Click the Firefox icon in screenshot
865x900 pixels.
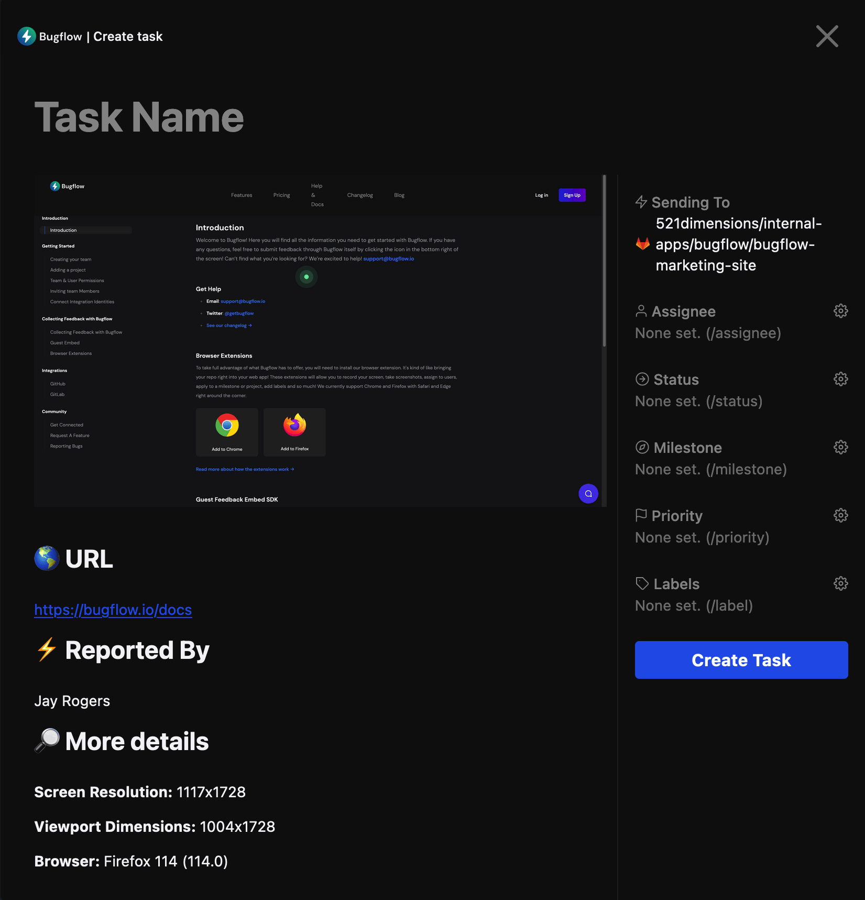click(x=294, y=425)
